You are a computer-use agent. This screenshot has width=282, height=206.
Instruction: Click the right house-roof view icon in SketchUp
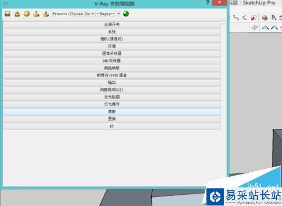(275, 28)
